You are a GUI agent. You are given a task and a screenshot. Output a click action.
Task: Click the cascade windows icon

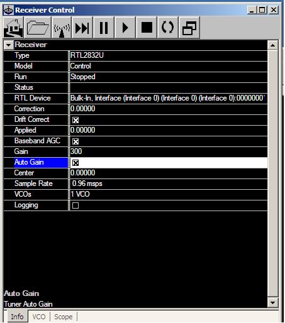[189, 28]
